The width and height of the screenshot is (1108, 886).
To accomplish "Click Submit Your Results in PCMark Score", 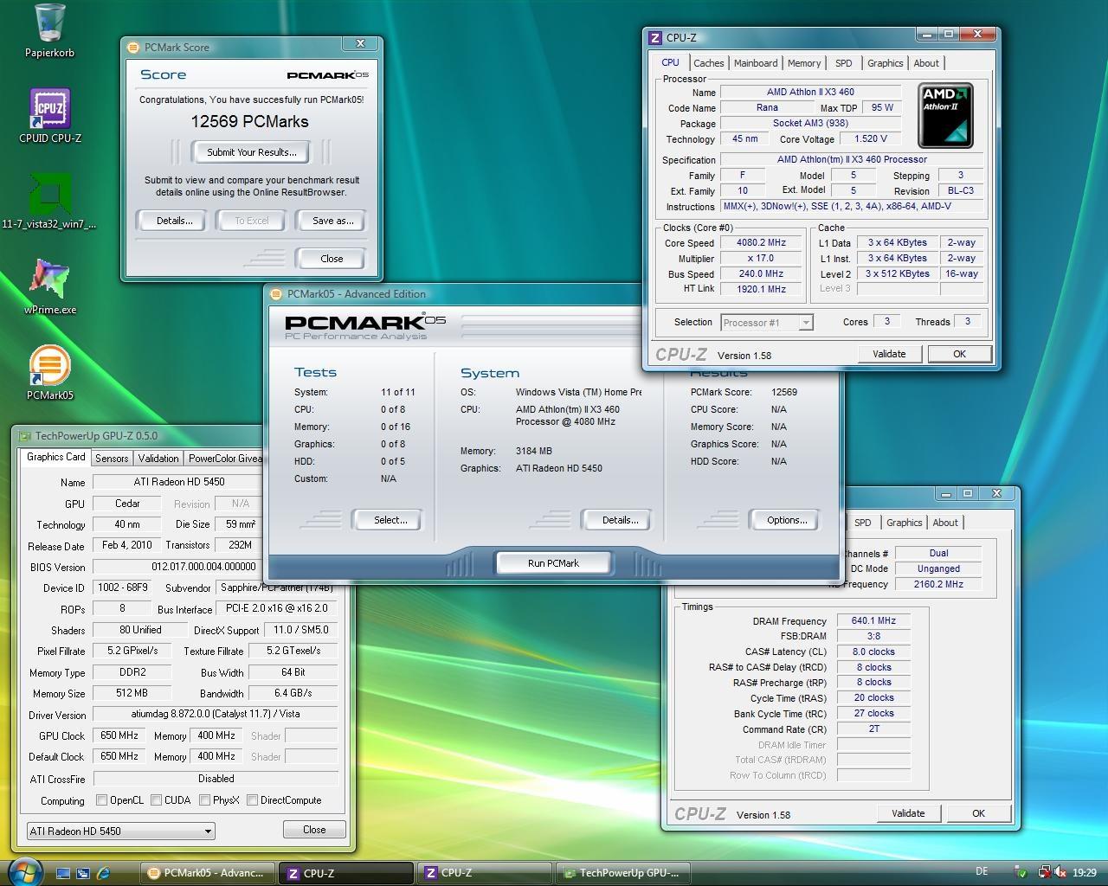I will pos(252,152).
